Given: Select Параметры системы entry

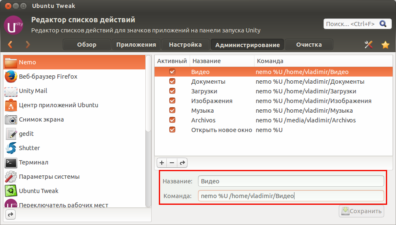Looking at the screenshot, I should click(75, 177).
